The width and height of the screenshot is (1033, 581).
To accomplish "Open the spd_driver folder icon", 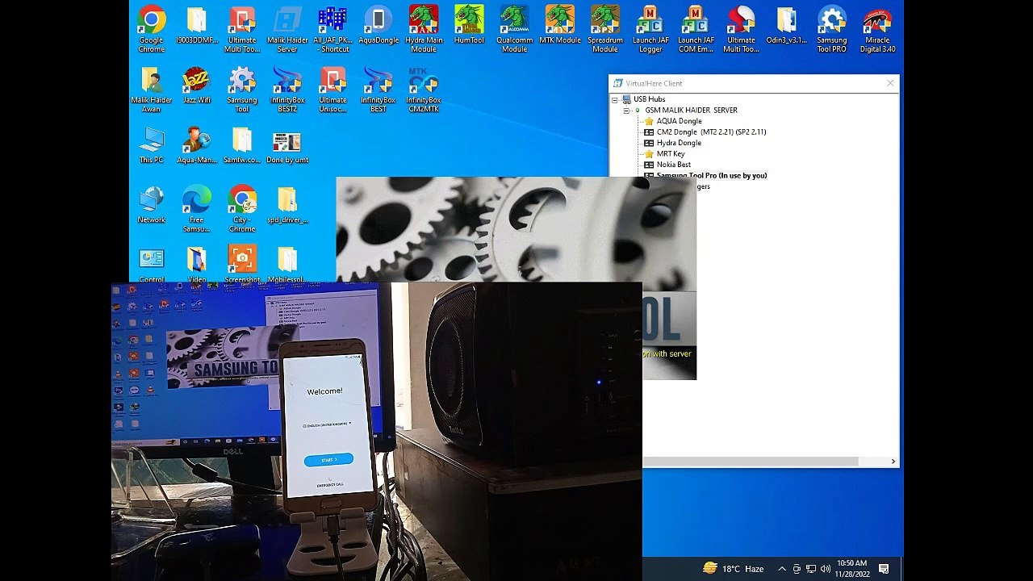I will [287, 204].
